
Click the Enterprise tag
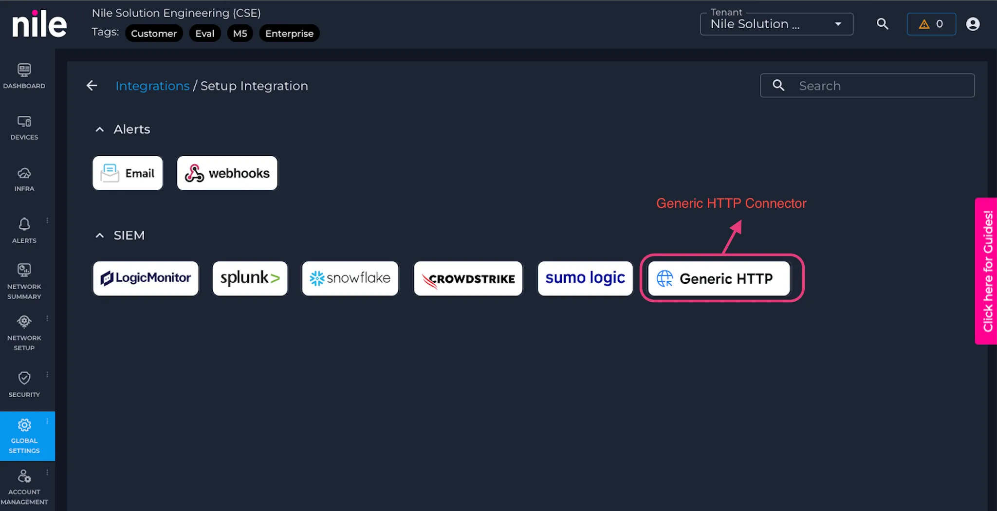tap(289, 33)
